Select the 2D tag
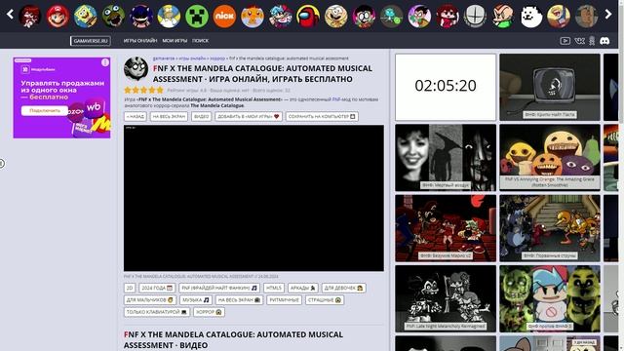 pos(130,288)
